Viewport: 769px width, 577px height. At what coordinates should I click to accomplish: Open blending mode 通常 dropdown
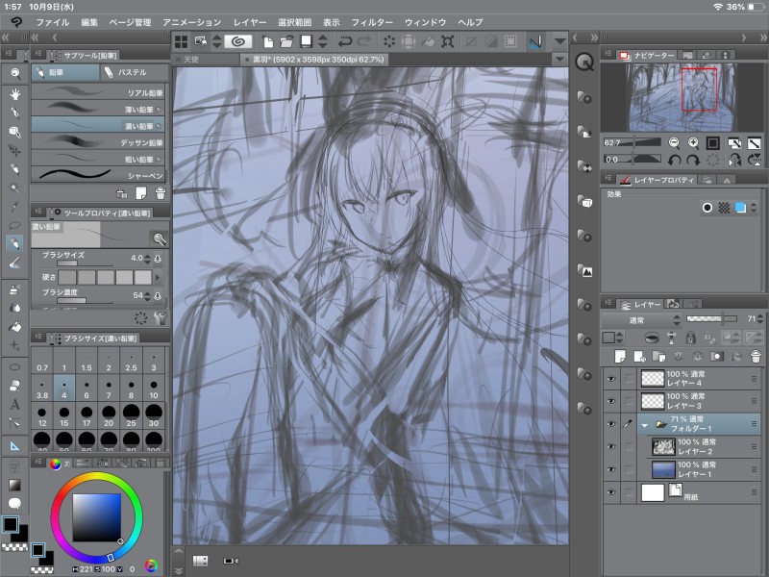(x=641, y=320)
